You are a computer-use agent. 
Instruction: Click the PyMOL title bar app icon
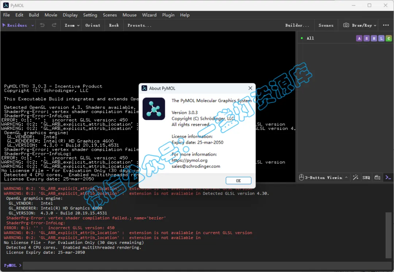(x=6, y=5)
